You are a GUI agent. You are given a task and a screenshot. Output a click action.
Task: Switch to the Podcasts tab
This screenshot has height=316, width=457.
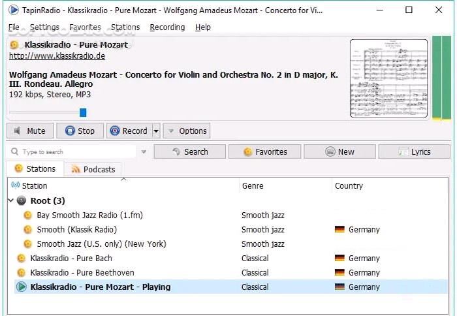93,169
